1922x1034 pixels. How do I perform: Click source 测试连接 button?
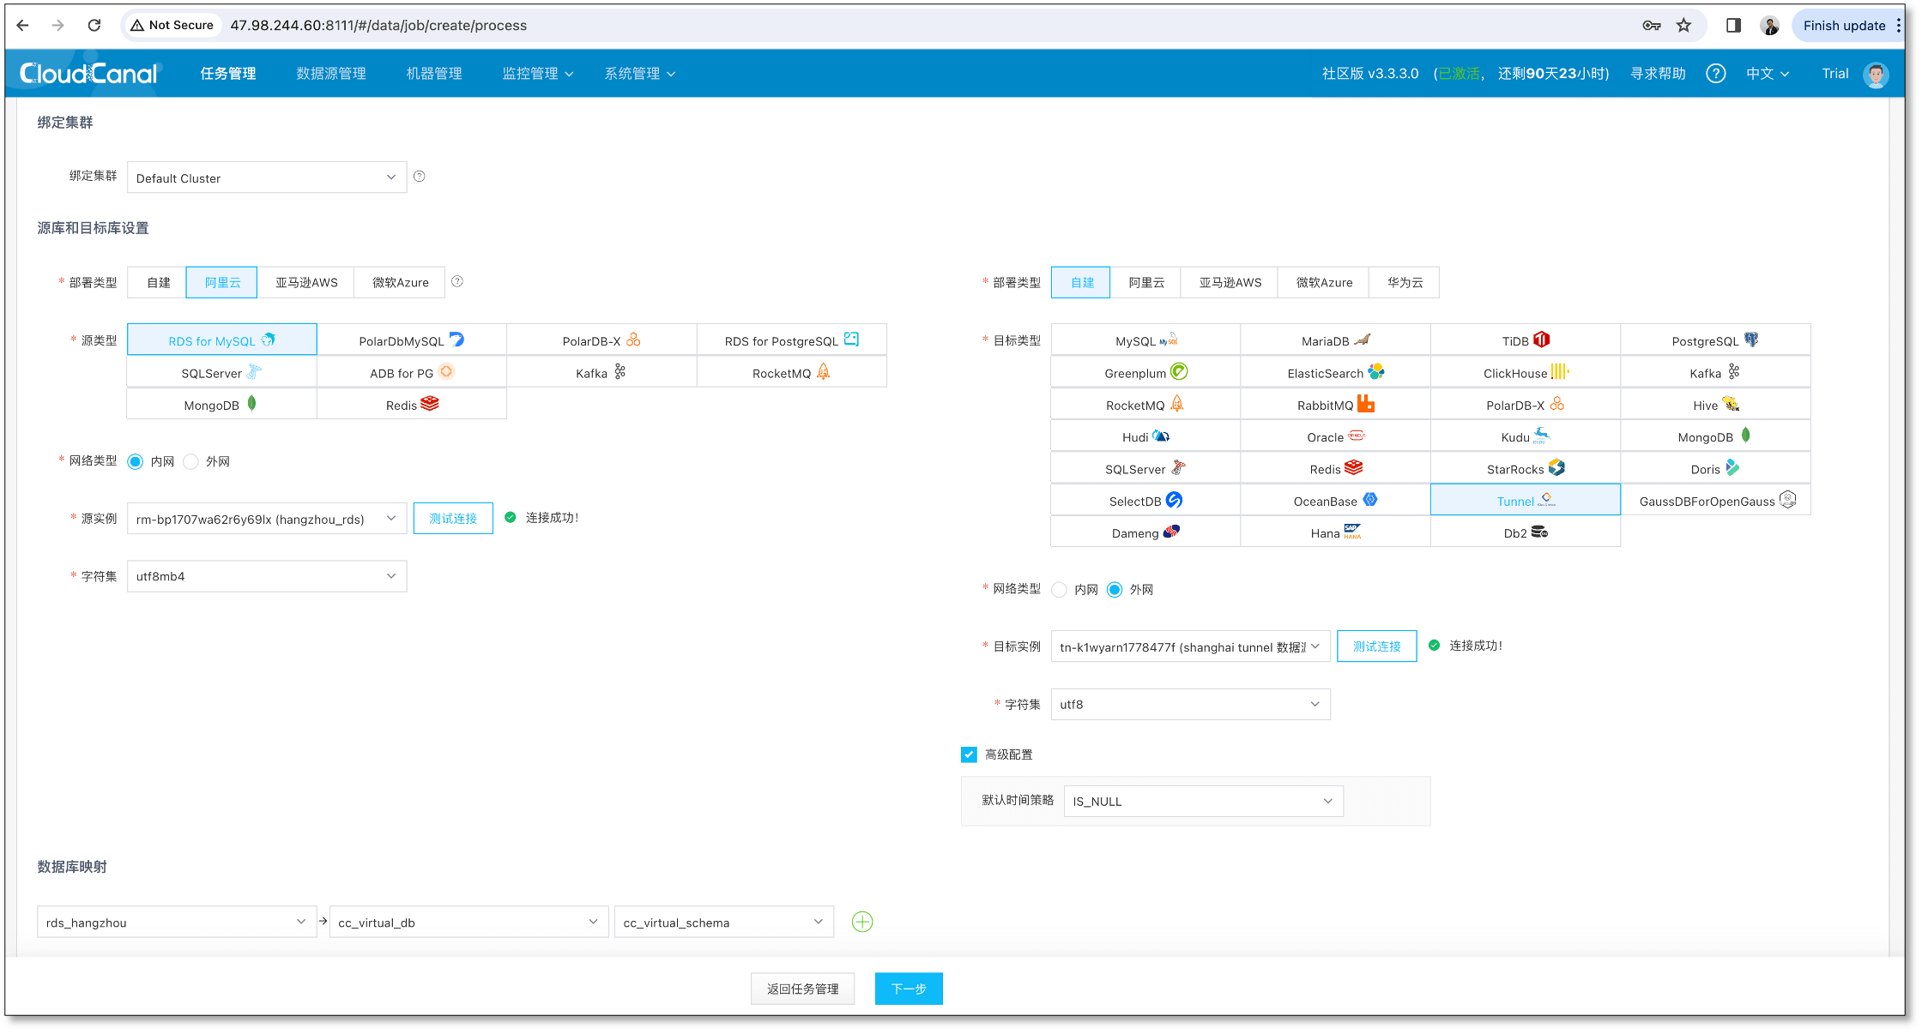pyautogui.click(x=453, y=519)
